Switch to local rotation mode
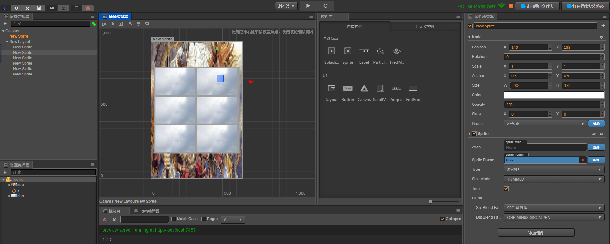The image size is (610, 244). pos(76,8)
